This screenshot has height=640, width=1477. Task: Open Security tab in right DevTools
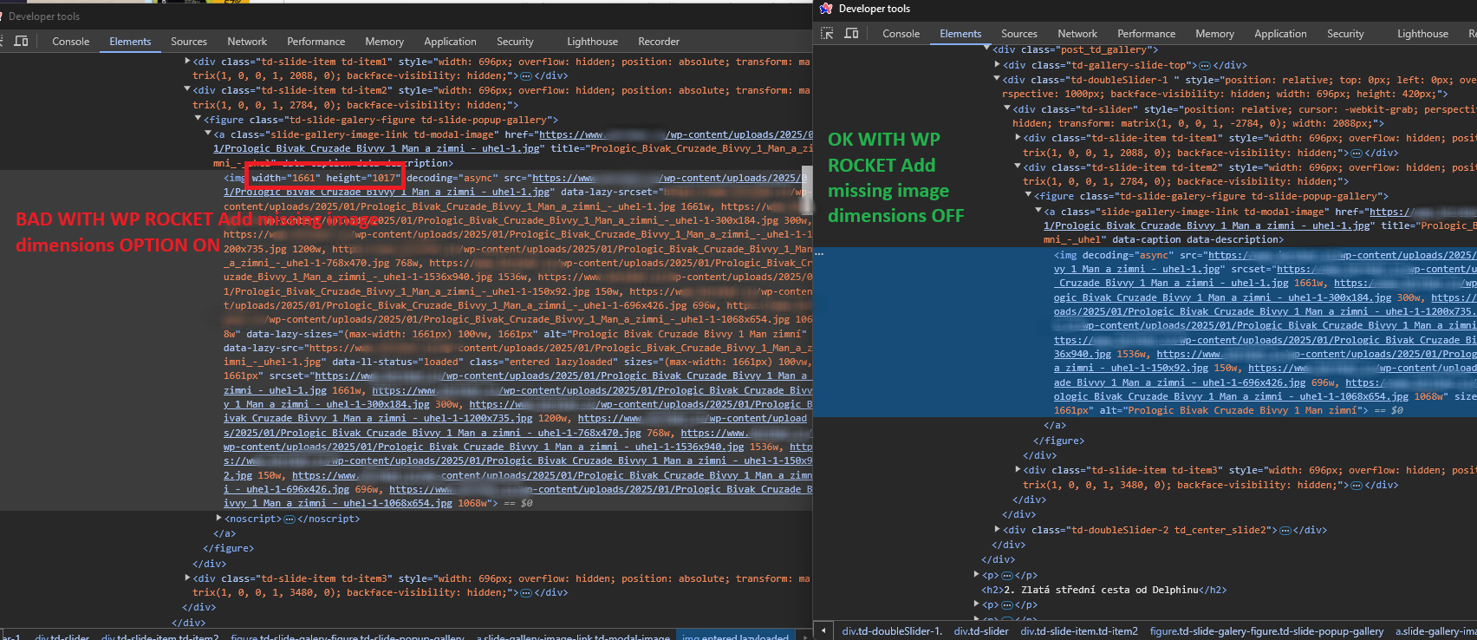(1345, 34)
